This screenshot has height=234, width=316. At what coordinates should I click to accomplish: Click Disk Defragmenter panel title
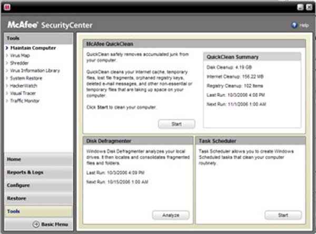[x=109, y=141]
